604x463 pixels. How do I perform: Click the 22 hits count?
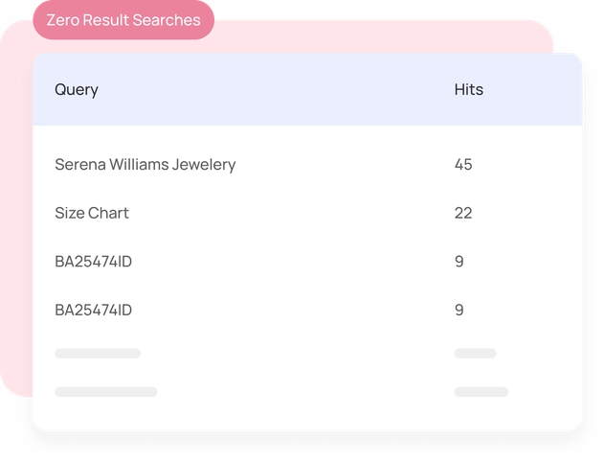tap(463, 213)
